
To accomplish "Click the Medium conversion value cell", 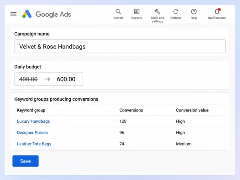I will (x=184, y=144).
